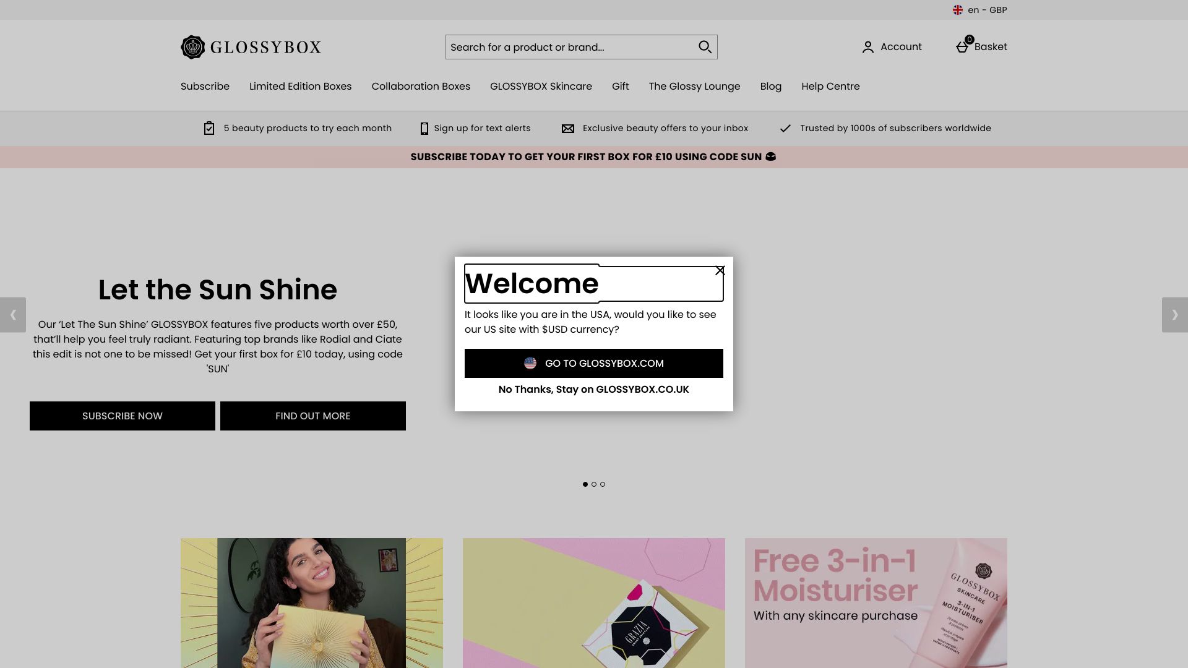
Task: Open The Glossy Lounge menu
Action: tap(694, 87)
